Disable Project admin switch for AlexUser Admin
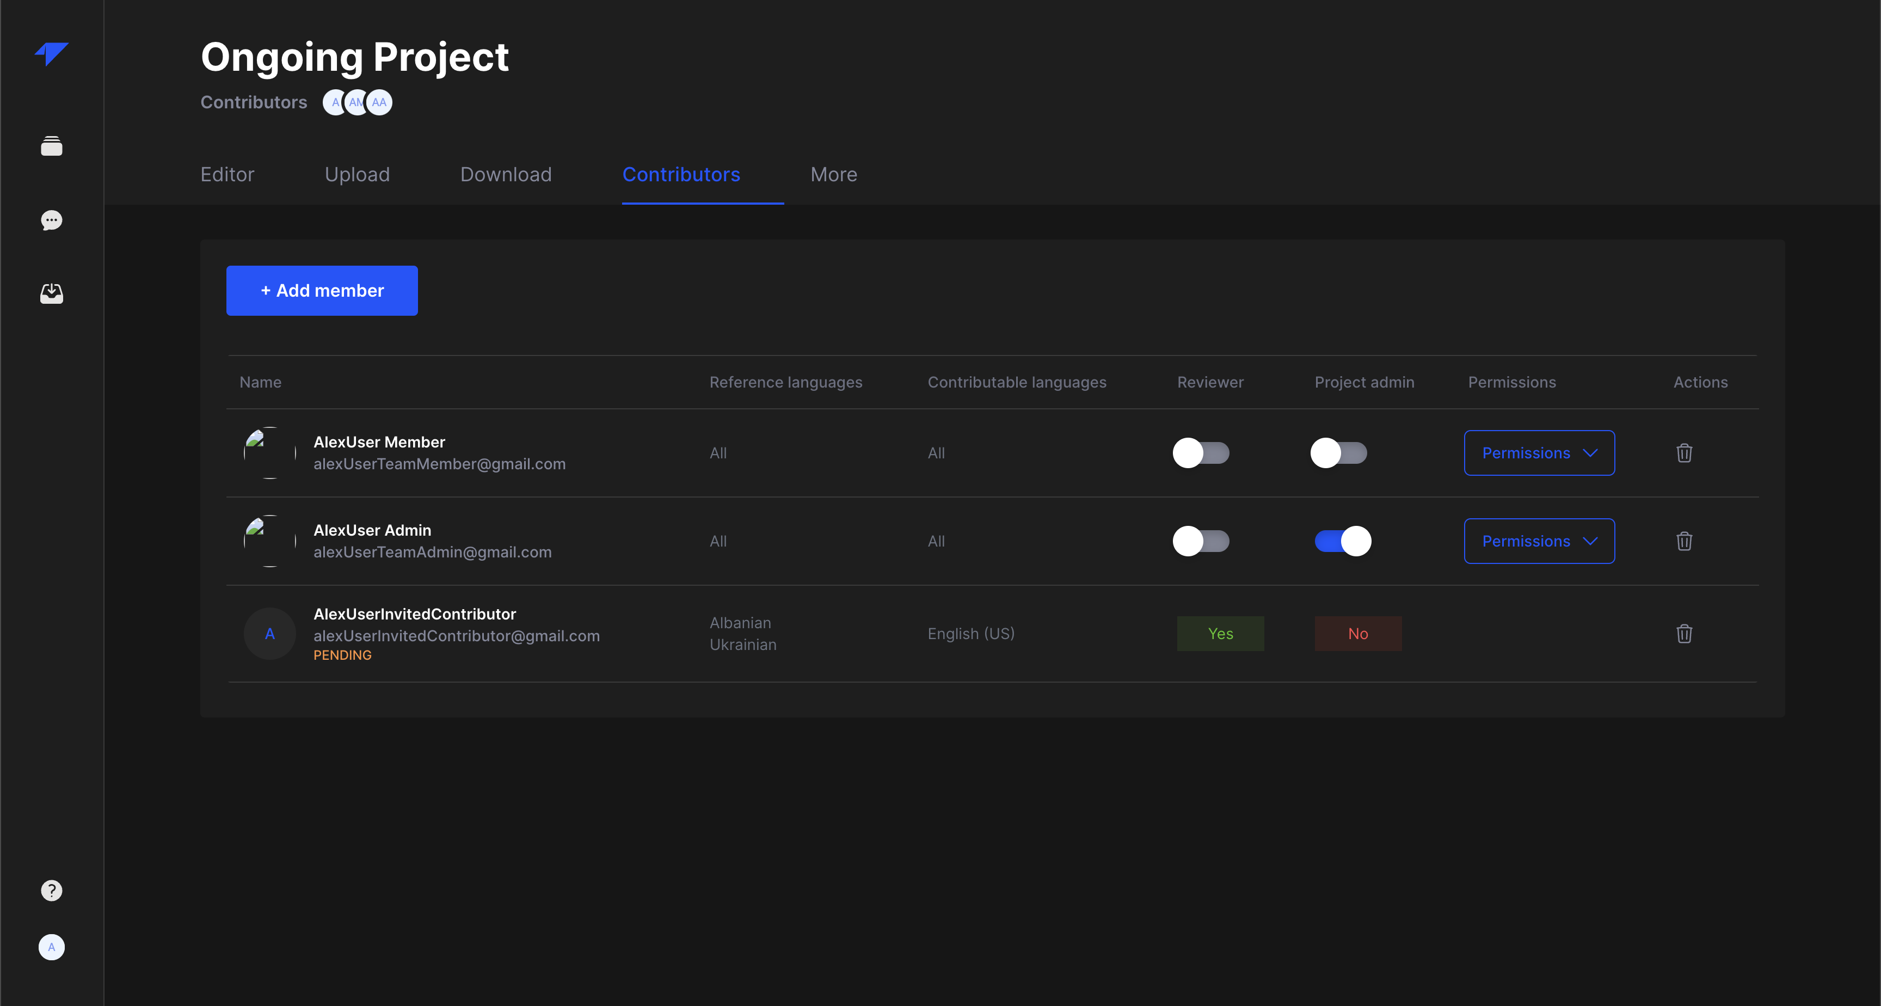Screen dimensions: 1881x1006 (1343, 541)
